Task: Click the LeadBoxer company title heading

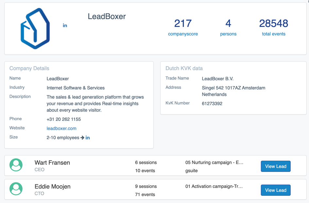Action: click(107, 16)
